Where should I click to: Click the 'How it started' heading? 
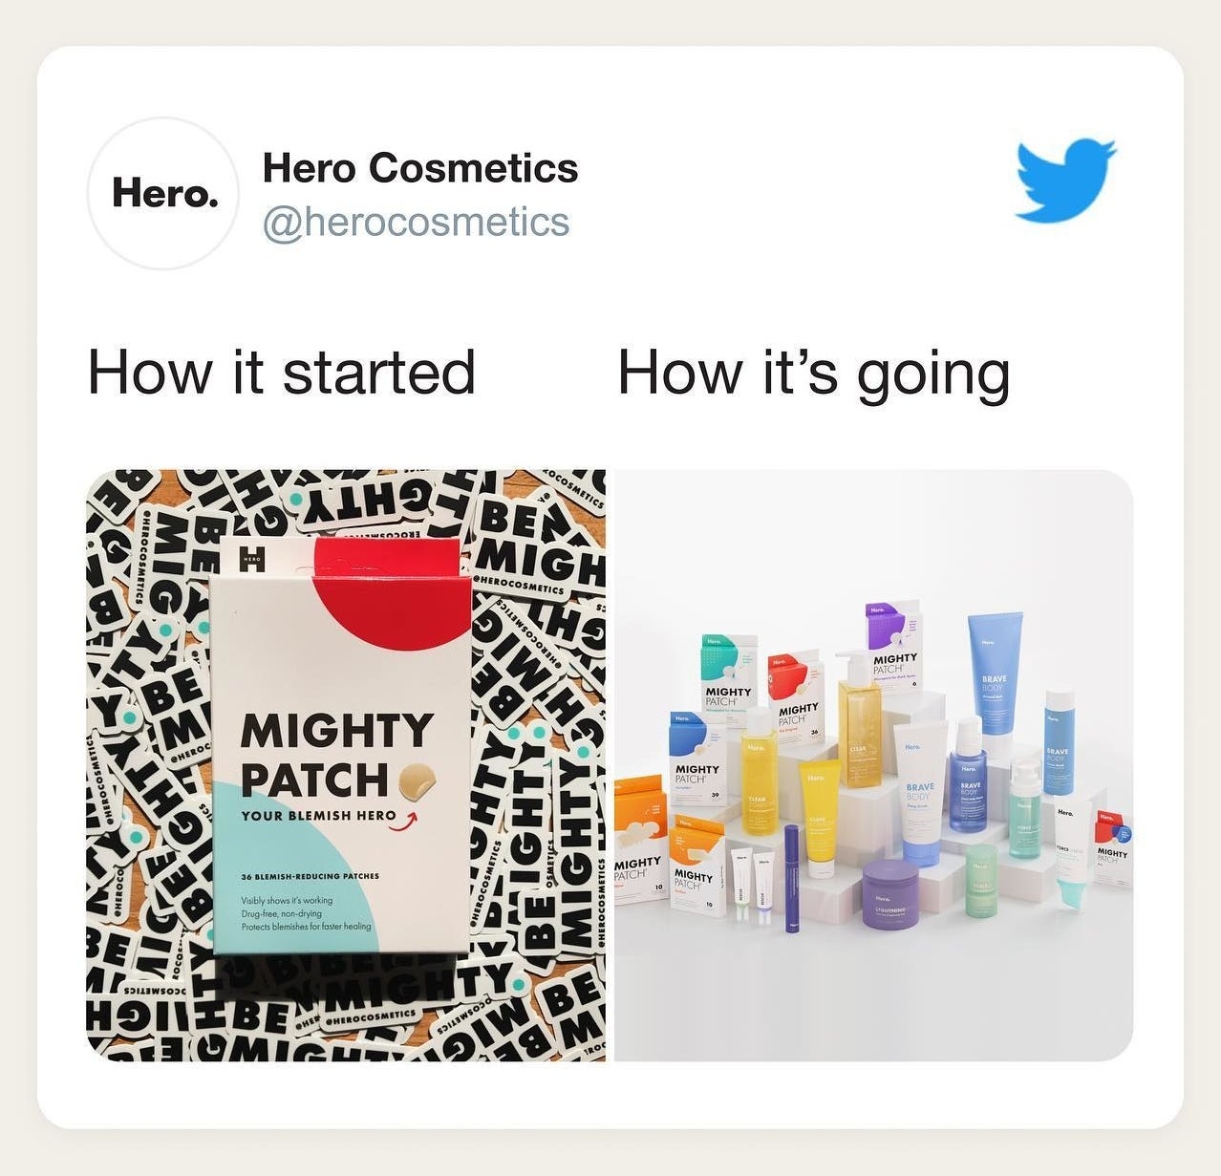282,373
